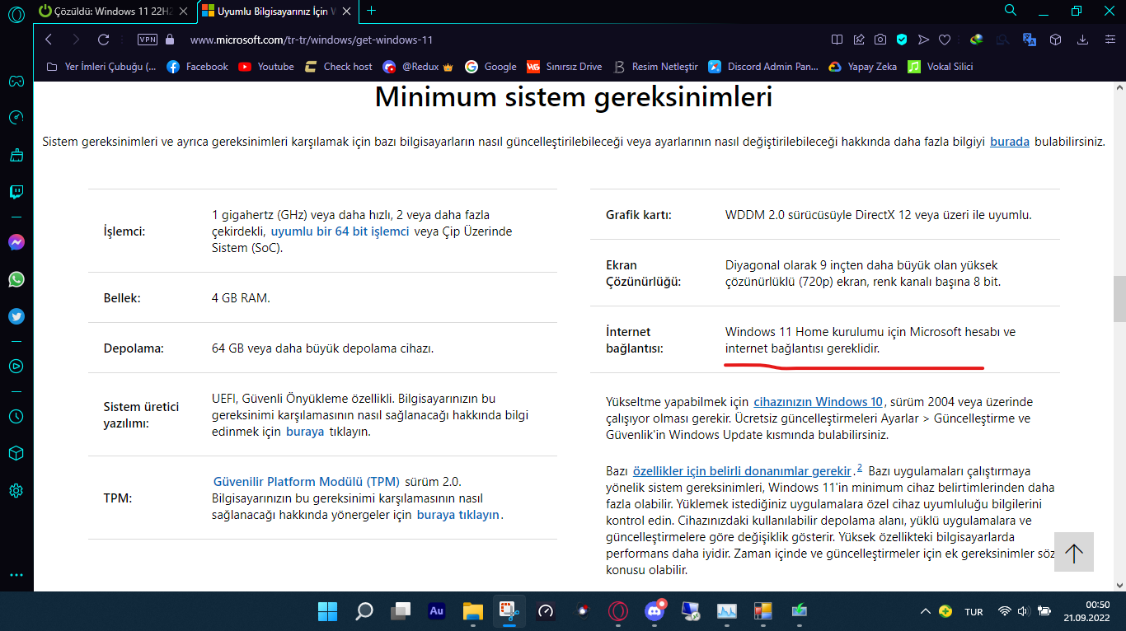Open a new tab with plus button
This screenshot has width=1126, height=631.
point(371,11)
